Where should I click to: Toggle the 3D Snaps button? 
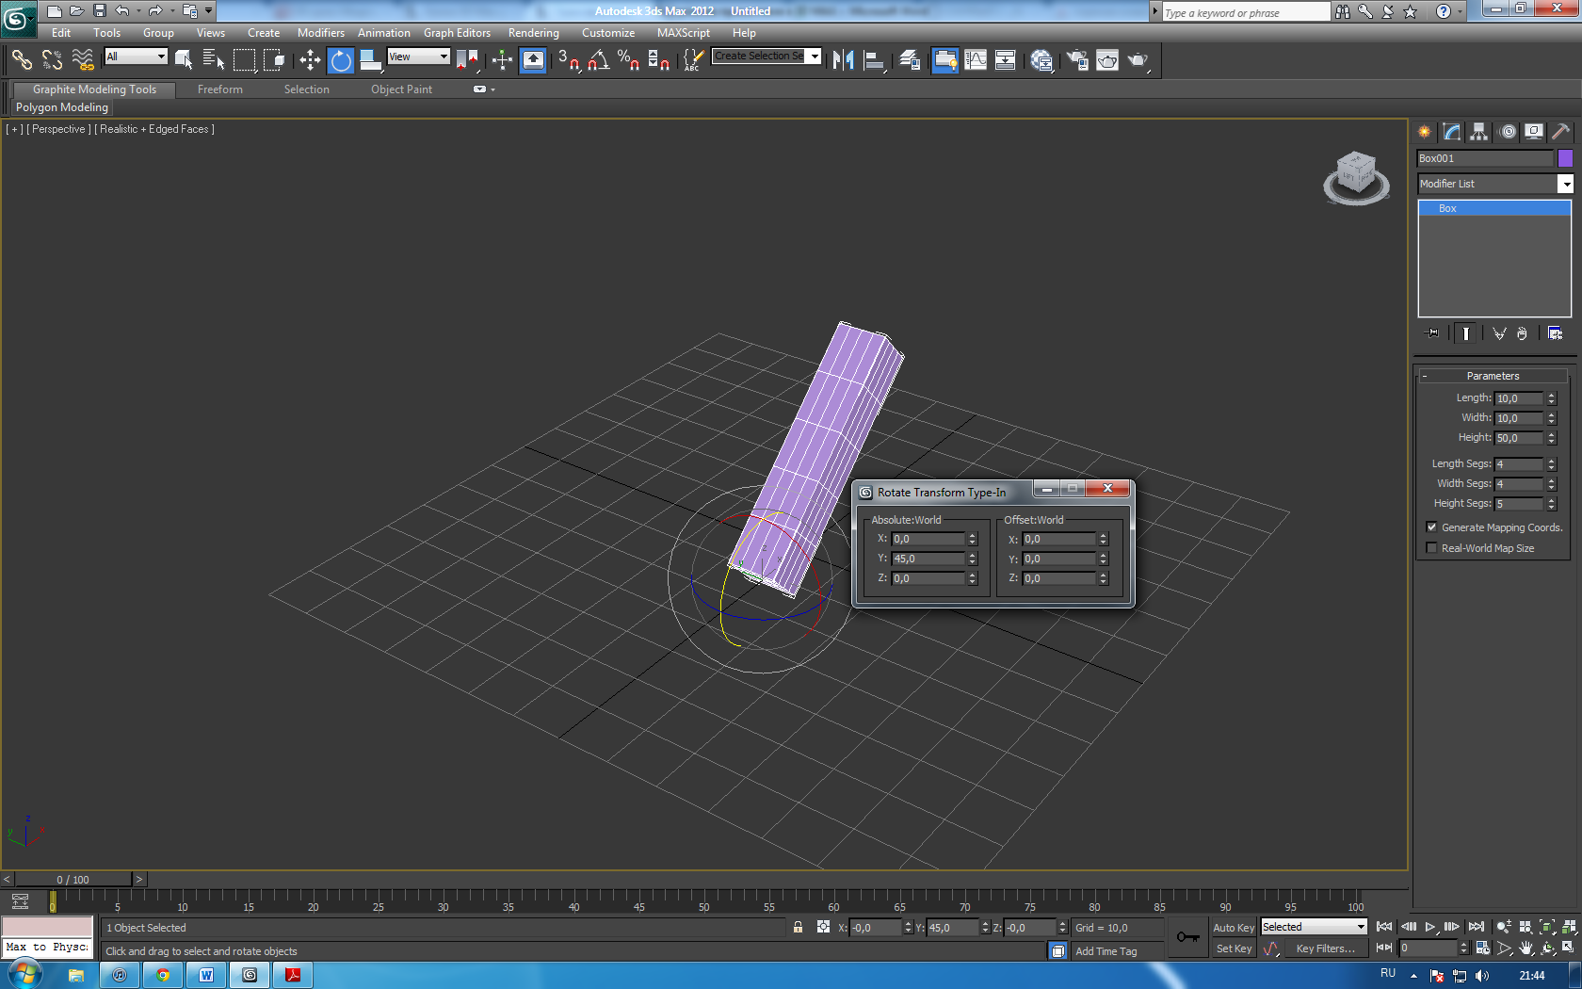click(x=568, y=60)
